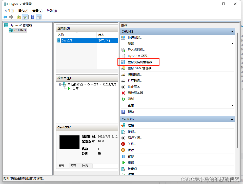Select the 当前 checkpoint node
243x184 pixels.
(x=76, y=89)
